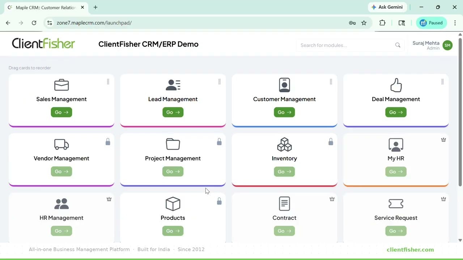
Task: Click the drag handle on Lead Management card
Action: point(219,82)
